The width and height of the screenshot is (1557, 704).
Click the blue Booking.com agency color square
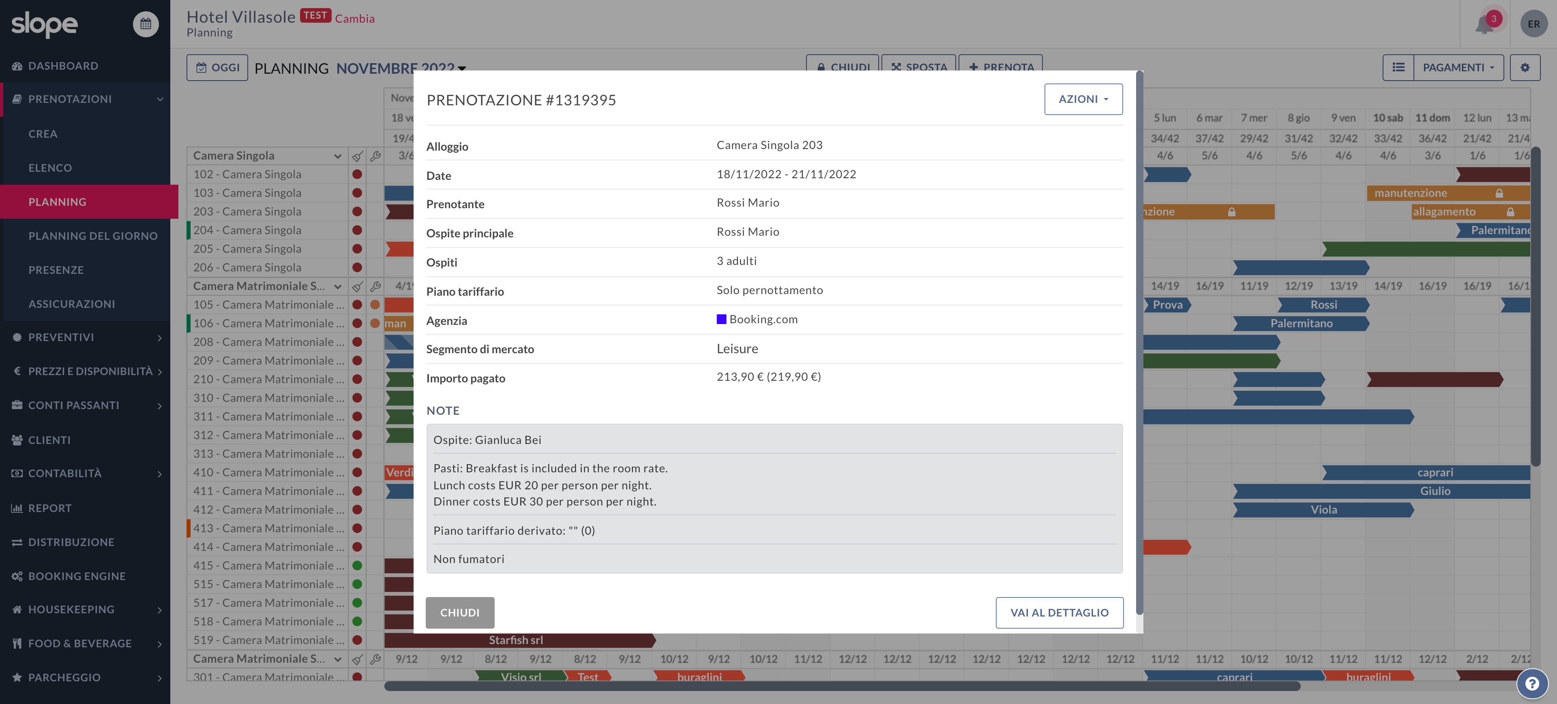point(721,320)
